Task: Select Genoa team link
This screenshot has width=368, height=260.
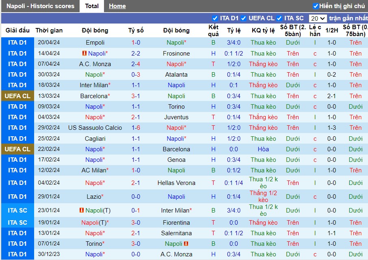Action: pyautogui.click(x=176, y=160)
